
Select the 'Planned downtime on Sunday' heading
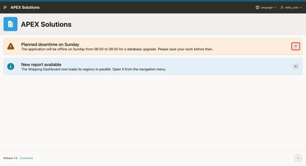pos(50,44)
